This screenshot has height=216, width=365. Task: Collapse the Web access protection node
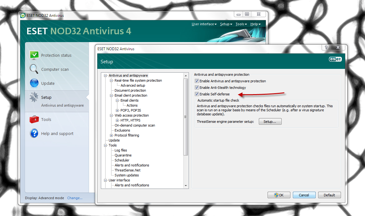[x=111, y=115]
